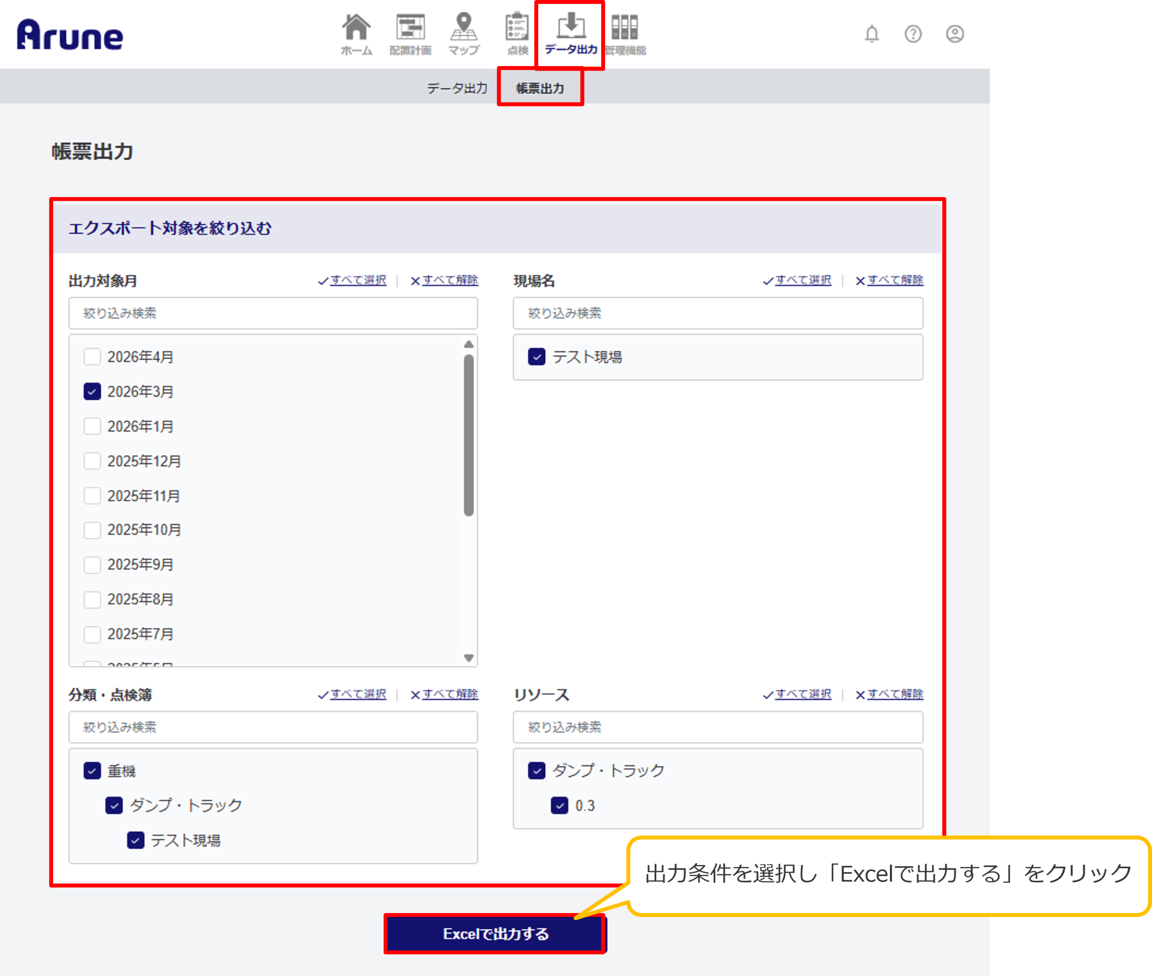Switch to the 帳票出力 sub-tab
The image size is (1152, 976).
coord(540,88)
